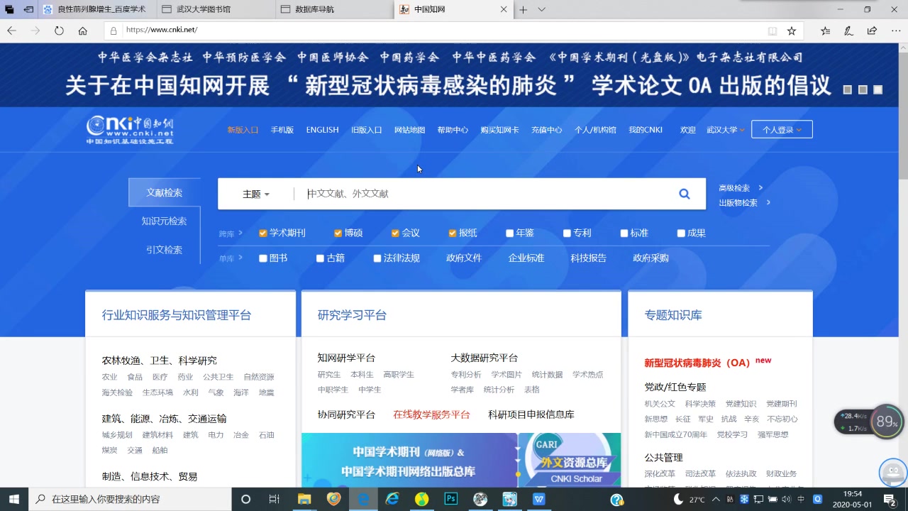Image resolution: width=908 pixels, height=511 pixels.
Task: Check the 法律法规 checkbox
Action: tap(377, 258)
